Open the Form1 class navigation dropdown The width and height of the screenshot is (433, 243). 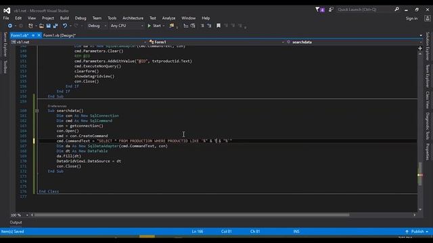click(216, 42)
